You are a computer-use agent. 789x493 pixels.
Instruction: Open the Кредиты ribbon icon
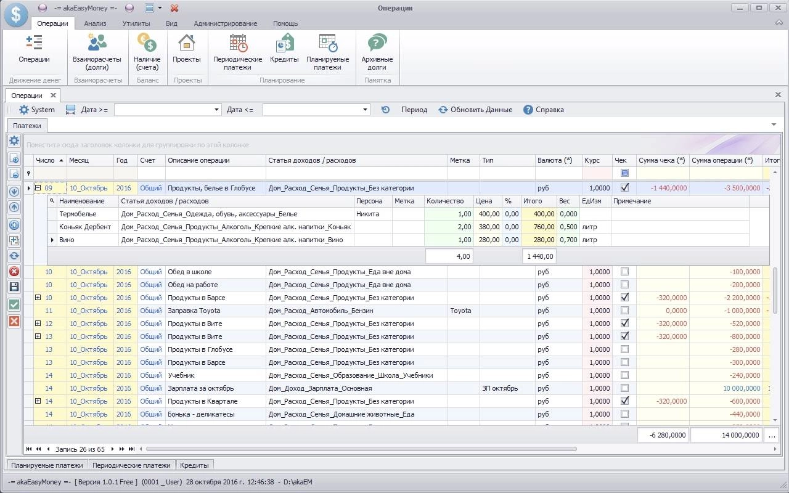(x=284, y=49)
